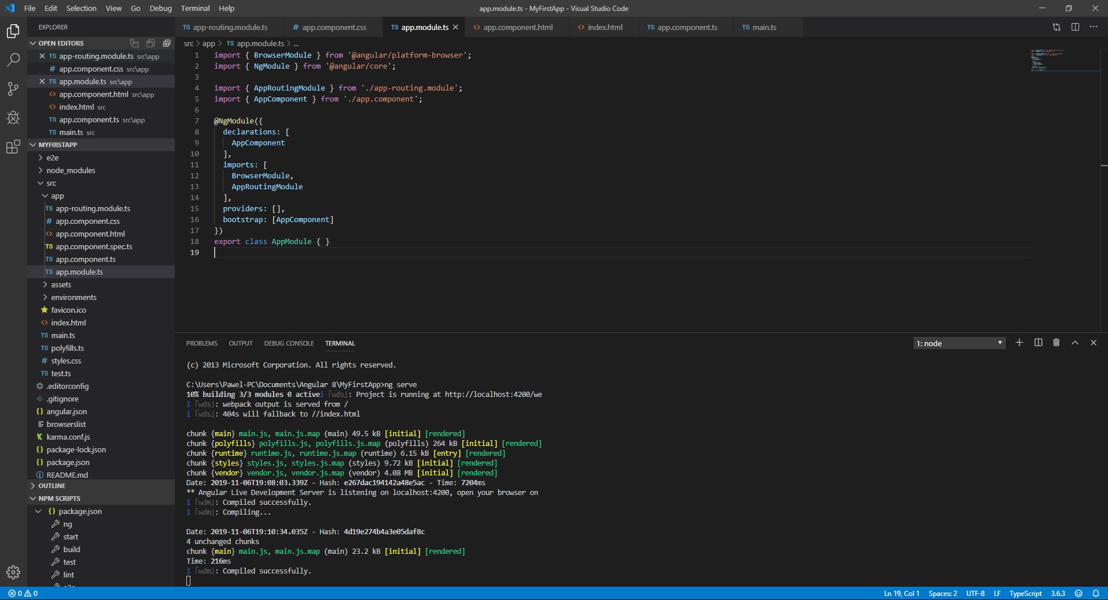Open the Source Control view
This screenshot has width=1108, height=600.
pyautogui.click(x=13, y=88)
